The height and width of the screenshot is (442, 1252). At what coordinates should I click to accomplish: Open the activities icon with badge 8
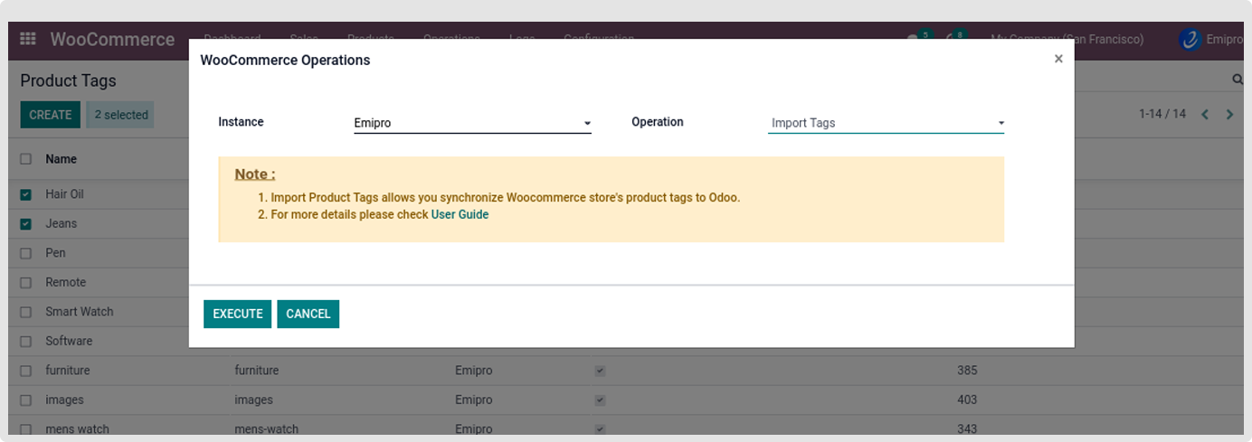point(954,39)
